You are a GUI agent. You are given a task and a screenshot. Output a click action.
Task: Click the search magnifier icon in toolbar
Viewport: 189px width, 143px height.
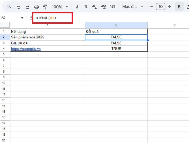pyautogui.click(x=9, y=6)
